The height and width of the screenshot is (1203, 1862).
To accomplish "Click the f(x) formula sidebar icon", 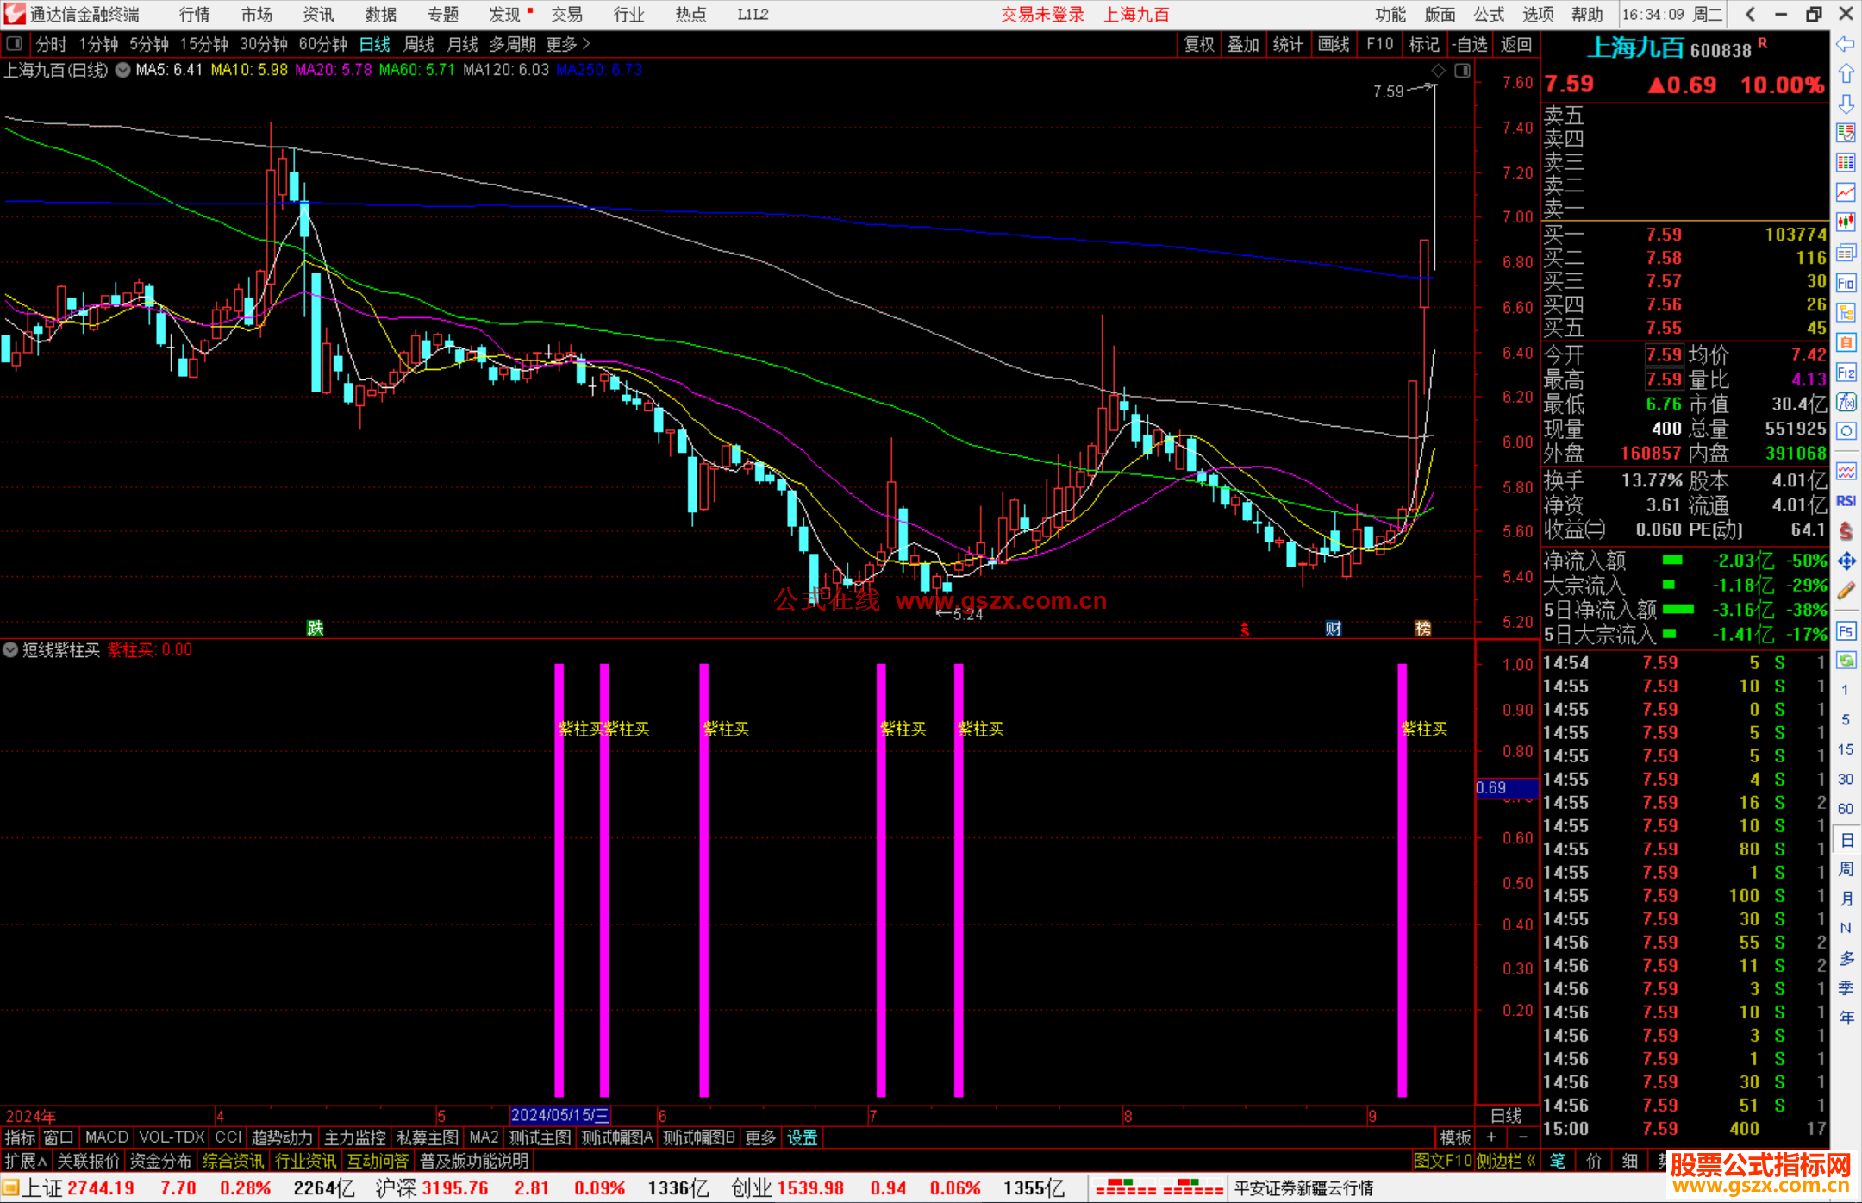I will tap(1846, 402).
